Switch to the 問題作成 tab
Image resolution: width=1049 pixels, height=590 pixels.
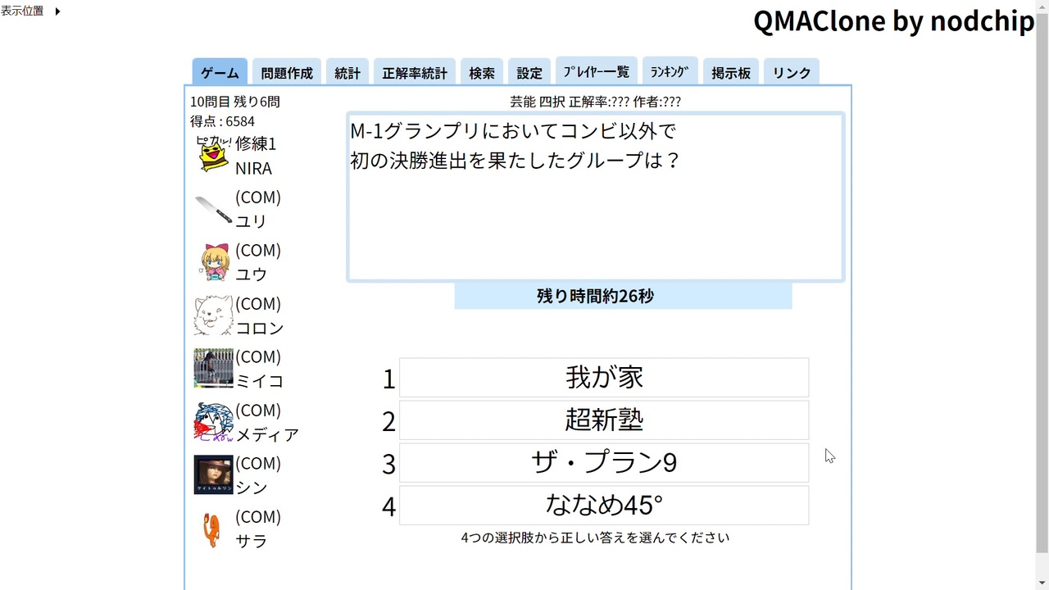286,72
